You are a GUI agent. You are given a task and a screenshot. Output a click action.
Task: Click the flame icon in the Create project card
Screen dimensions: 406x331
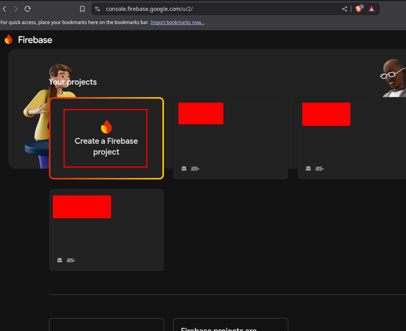[106, 127]
